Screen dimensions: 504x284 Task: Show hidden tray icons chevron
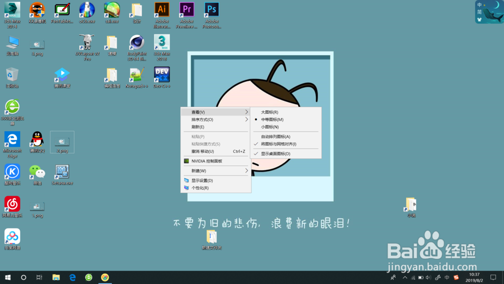coord(405,277)
